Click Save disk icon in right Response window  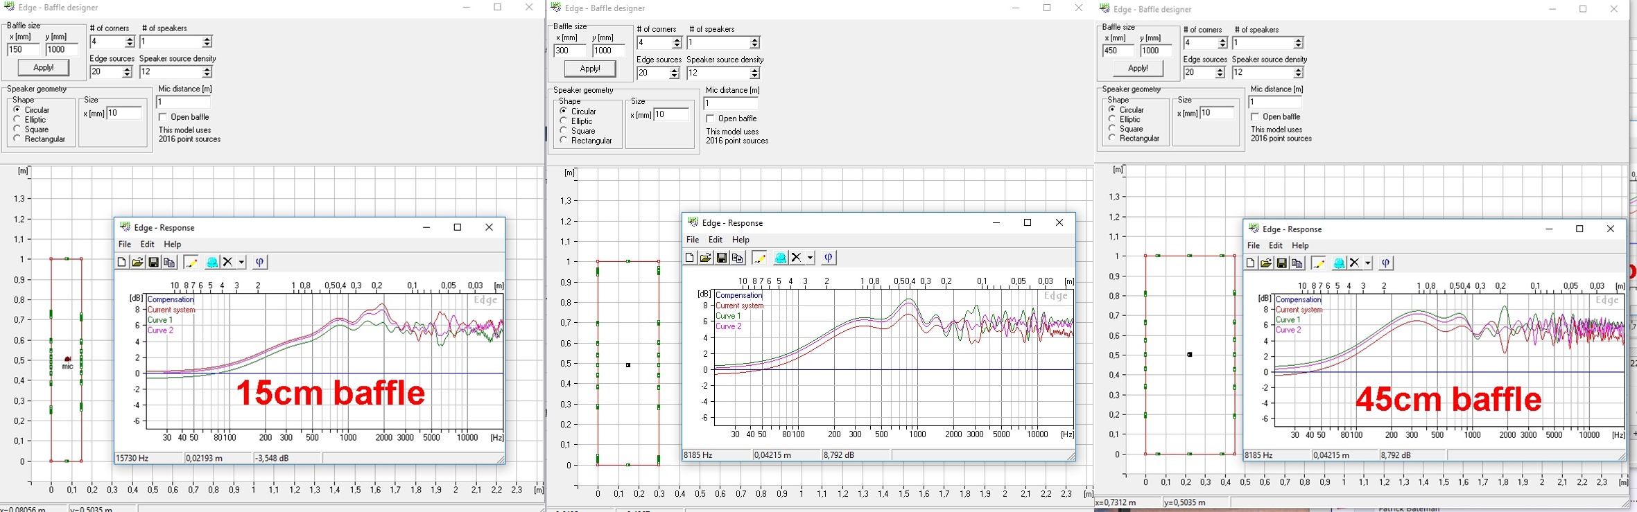[x=1282, y=263]
